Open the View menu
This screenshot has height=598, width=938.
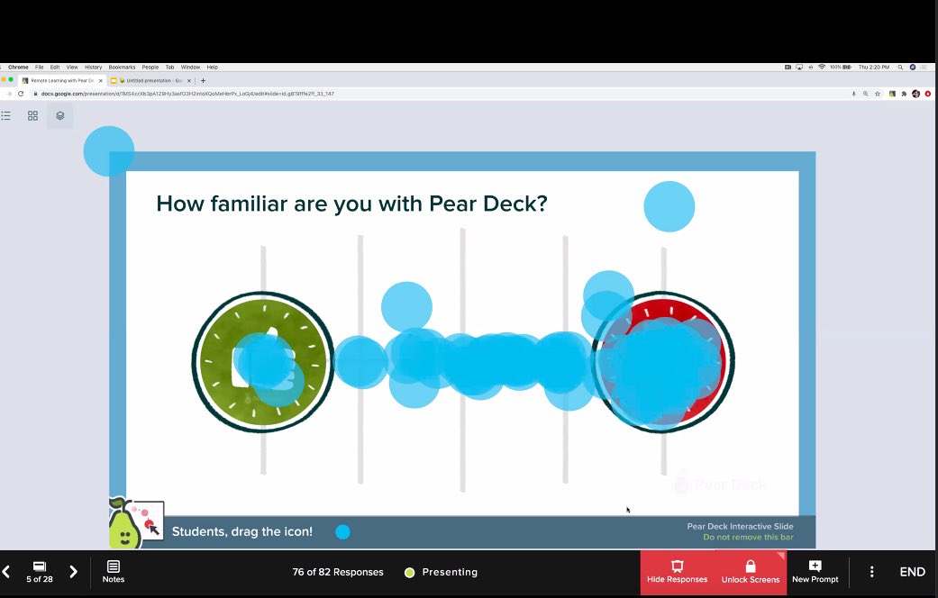[72, 67]
